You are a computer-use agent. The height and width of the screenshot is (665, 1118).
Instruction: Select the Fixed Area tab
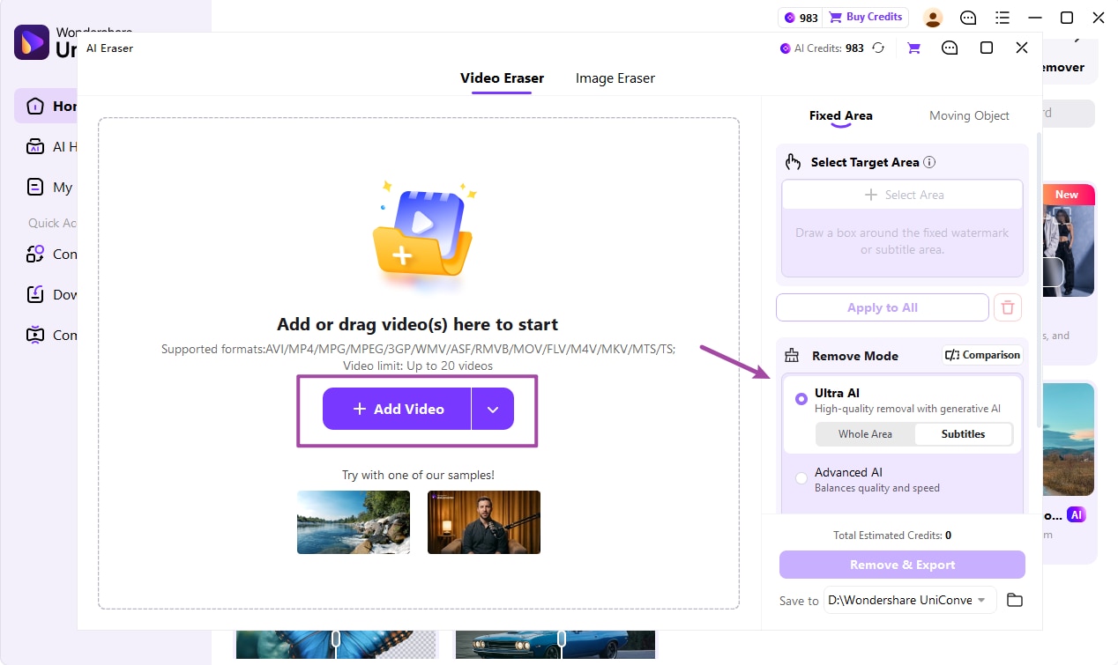point(840,115)
